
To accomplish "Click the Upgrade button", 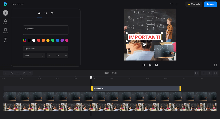I will 194,4.
